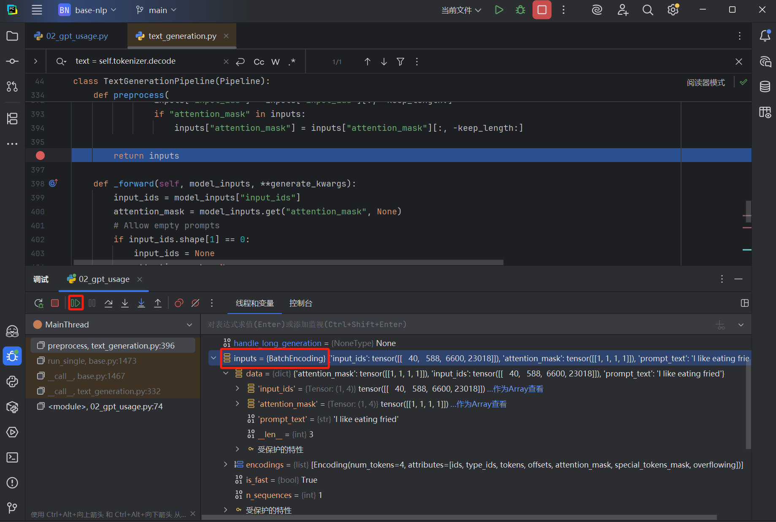Toggle Regex option in search bar
This screenshot has height=522, width=776.
click(x=292, y=62)
